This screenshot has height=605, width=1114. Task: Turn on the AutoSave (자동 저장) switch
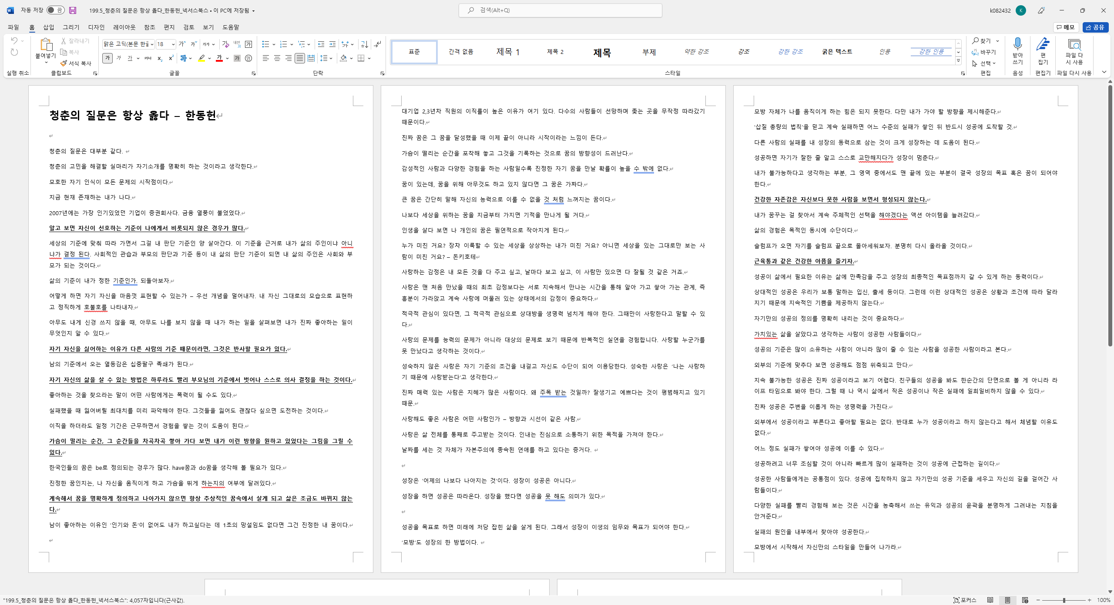click(55, 10)
